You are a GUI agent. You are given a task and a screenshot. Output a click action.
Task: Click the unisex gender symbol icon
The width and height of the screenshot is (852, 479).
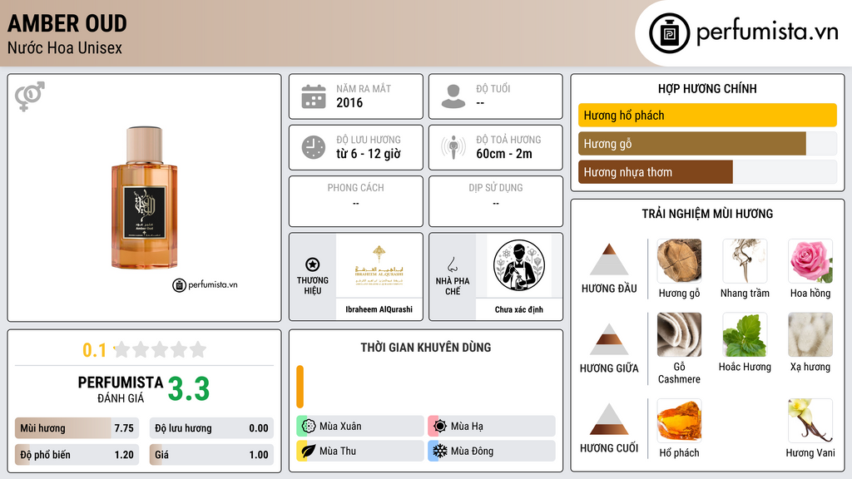click(29, 96)
